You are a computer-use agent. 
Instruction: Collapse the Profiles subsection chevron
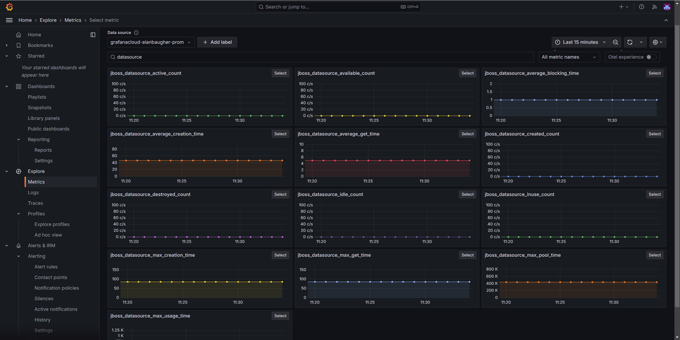[x=19, y=214]
